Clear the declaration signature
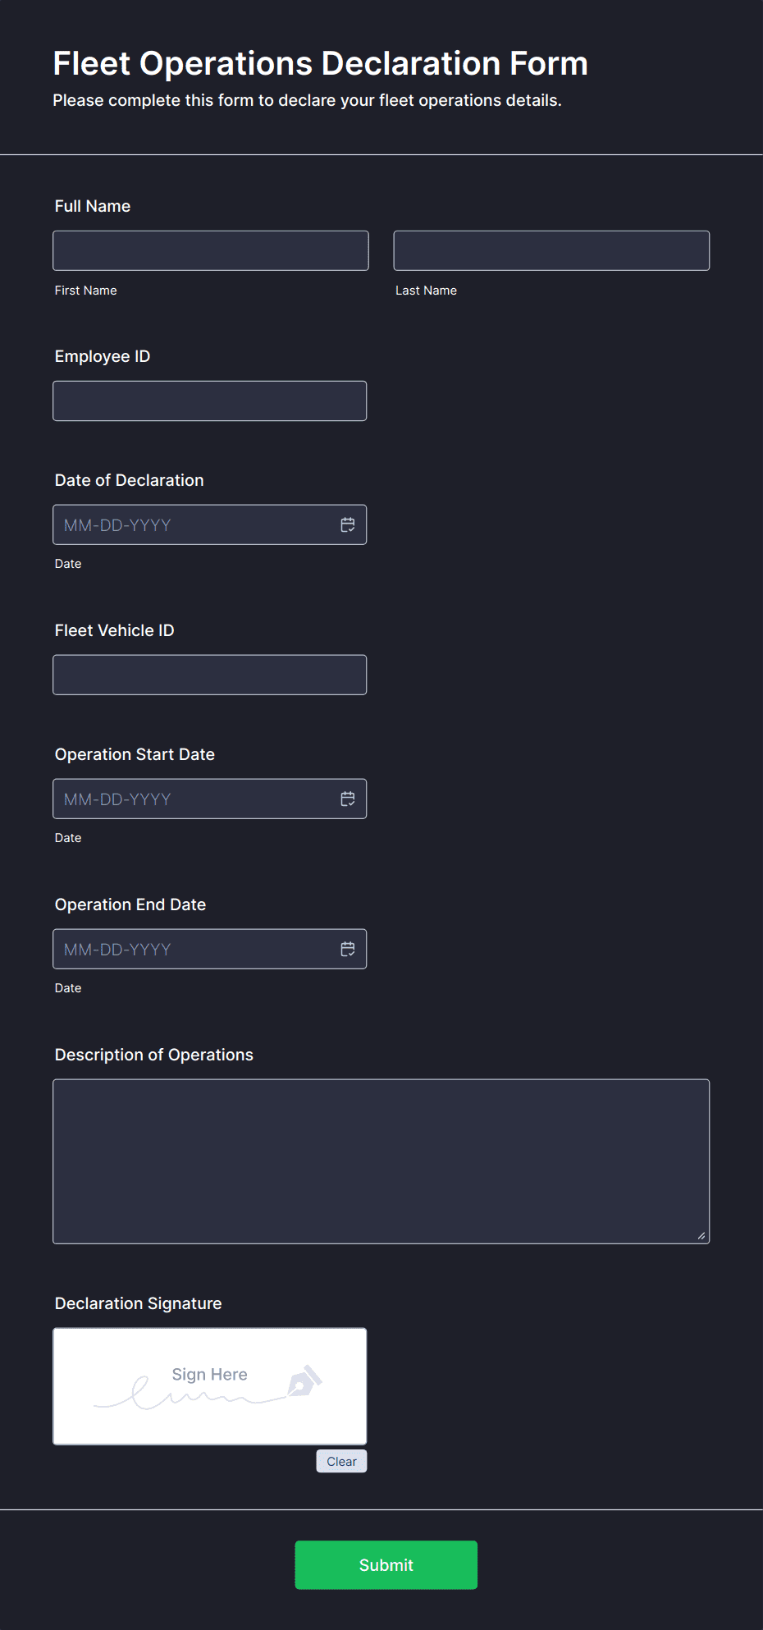 pyautogui.click(x=341, y=1461)
